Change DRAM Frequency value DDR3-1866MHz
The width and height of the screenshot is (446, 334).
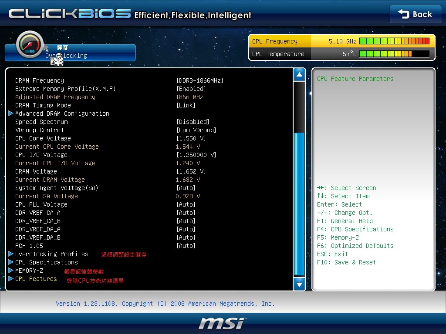(199, 80)
